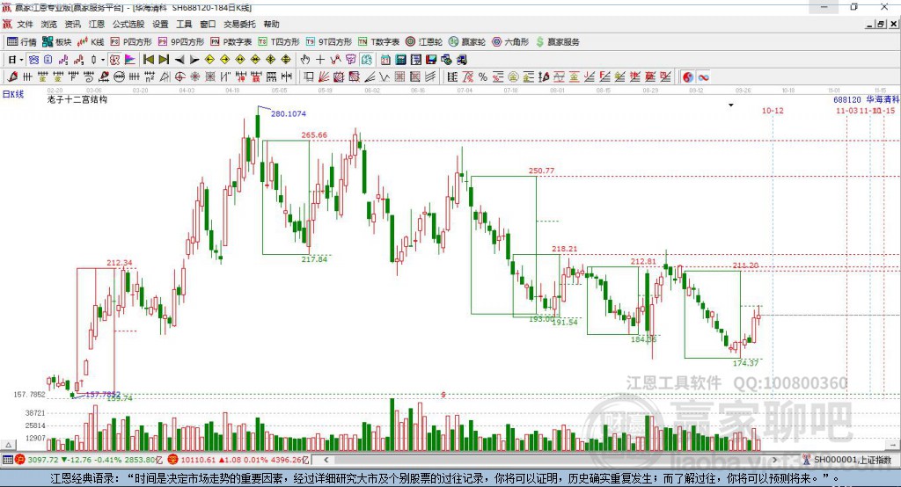The width and height of the screenshot is (901, 487).
Task: Select the Gann fan lines tool
Action: pyautogui.click(x=323, y=76)
